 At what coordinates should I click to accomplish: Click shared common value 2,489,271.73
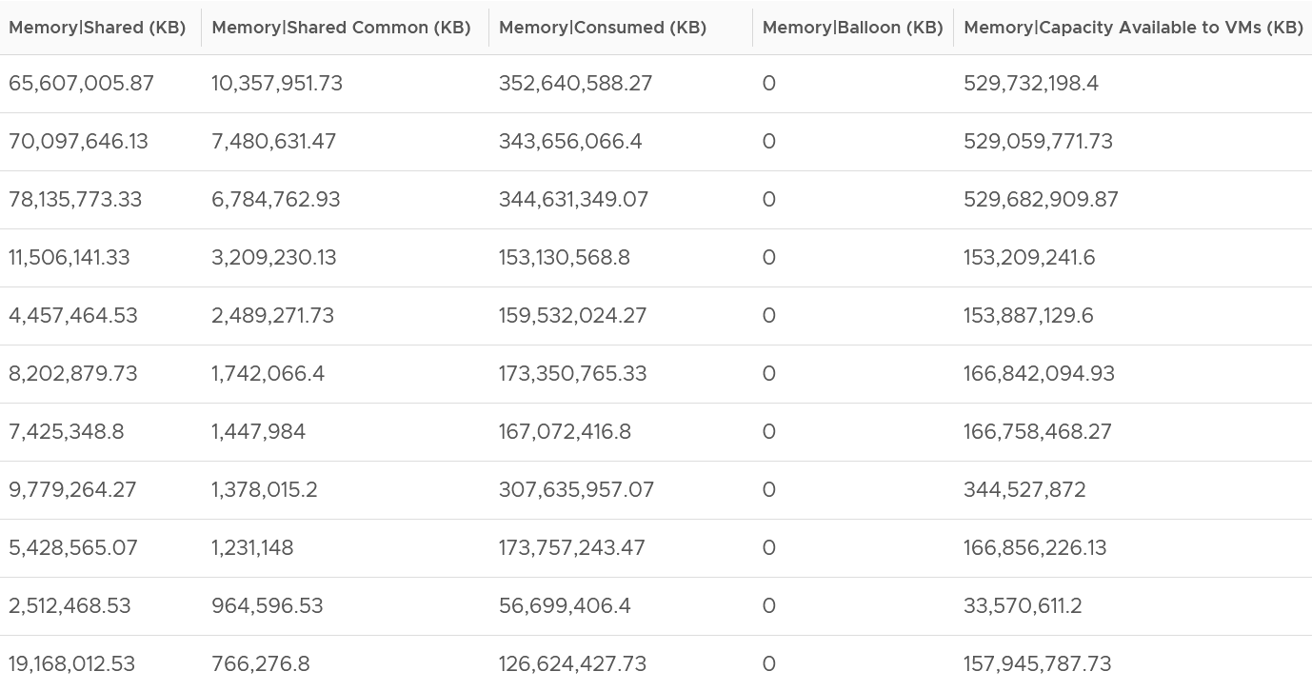pyautogui.click(x=272, y=316)
